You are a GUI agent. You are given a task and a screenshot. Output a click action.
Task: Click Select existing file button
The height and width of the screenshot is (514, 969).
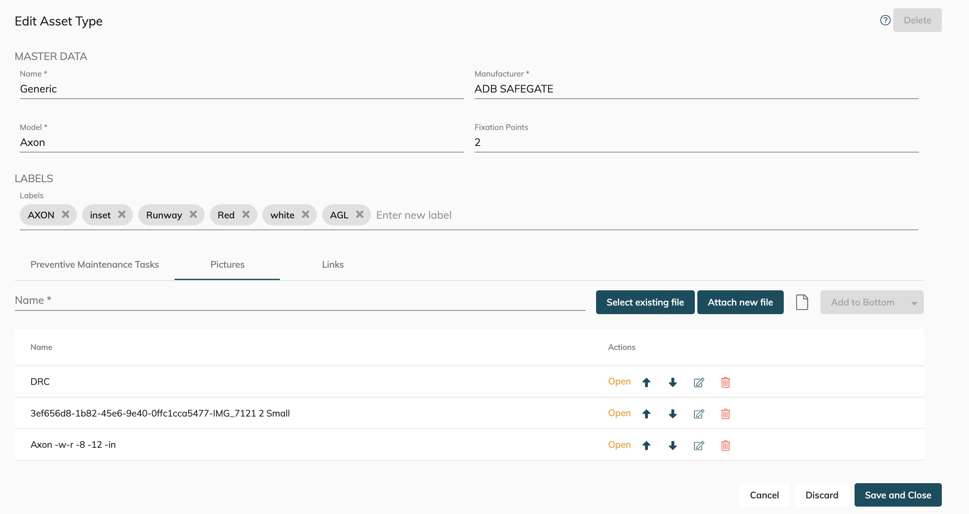click(645, 302)
